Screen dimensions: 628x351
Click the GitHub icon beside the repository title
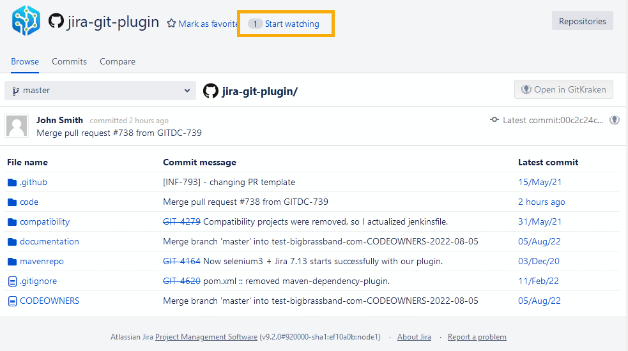coord(56,21)
